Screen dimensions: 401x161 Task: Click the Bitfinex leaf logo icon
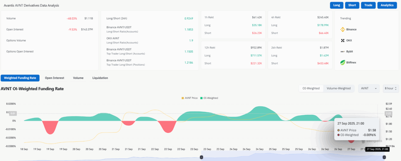[x=342, y=62]
